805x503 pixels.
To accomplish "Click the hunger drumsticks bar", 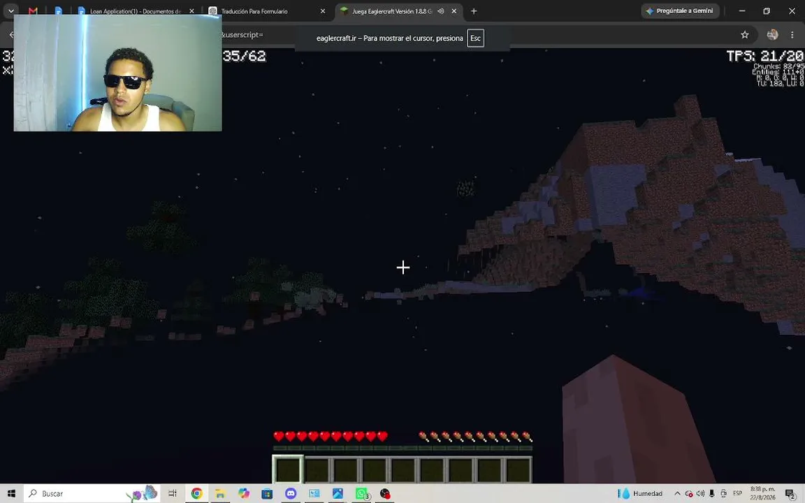I will pos(475,436).
